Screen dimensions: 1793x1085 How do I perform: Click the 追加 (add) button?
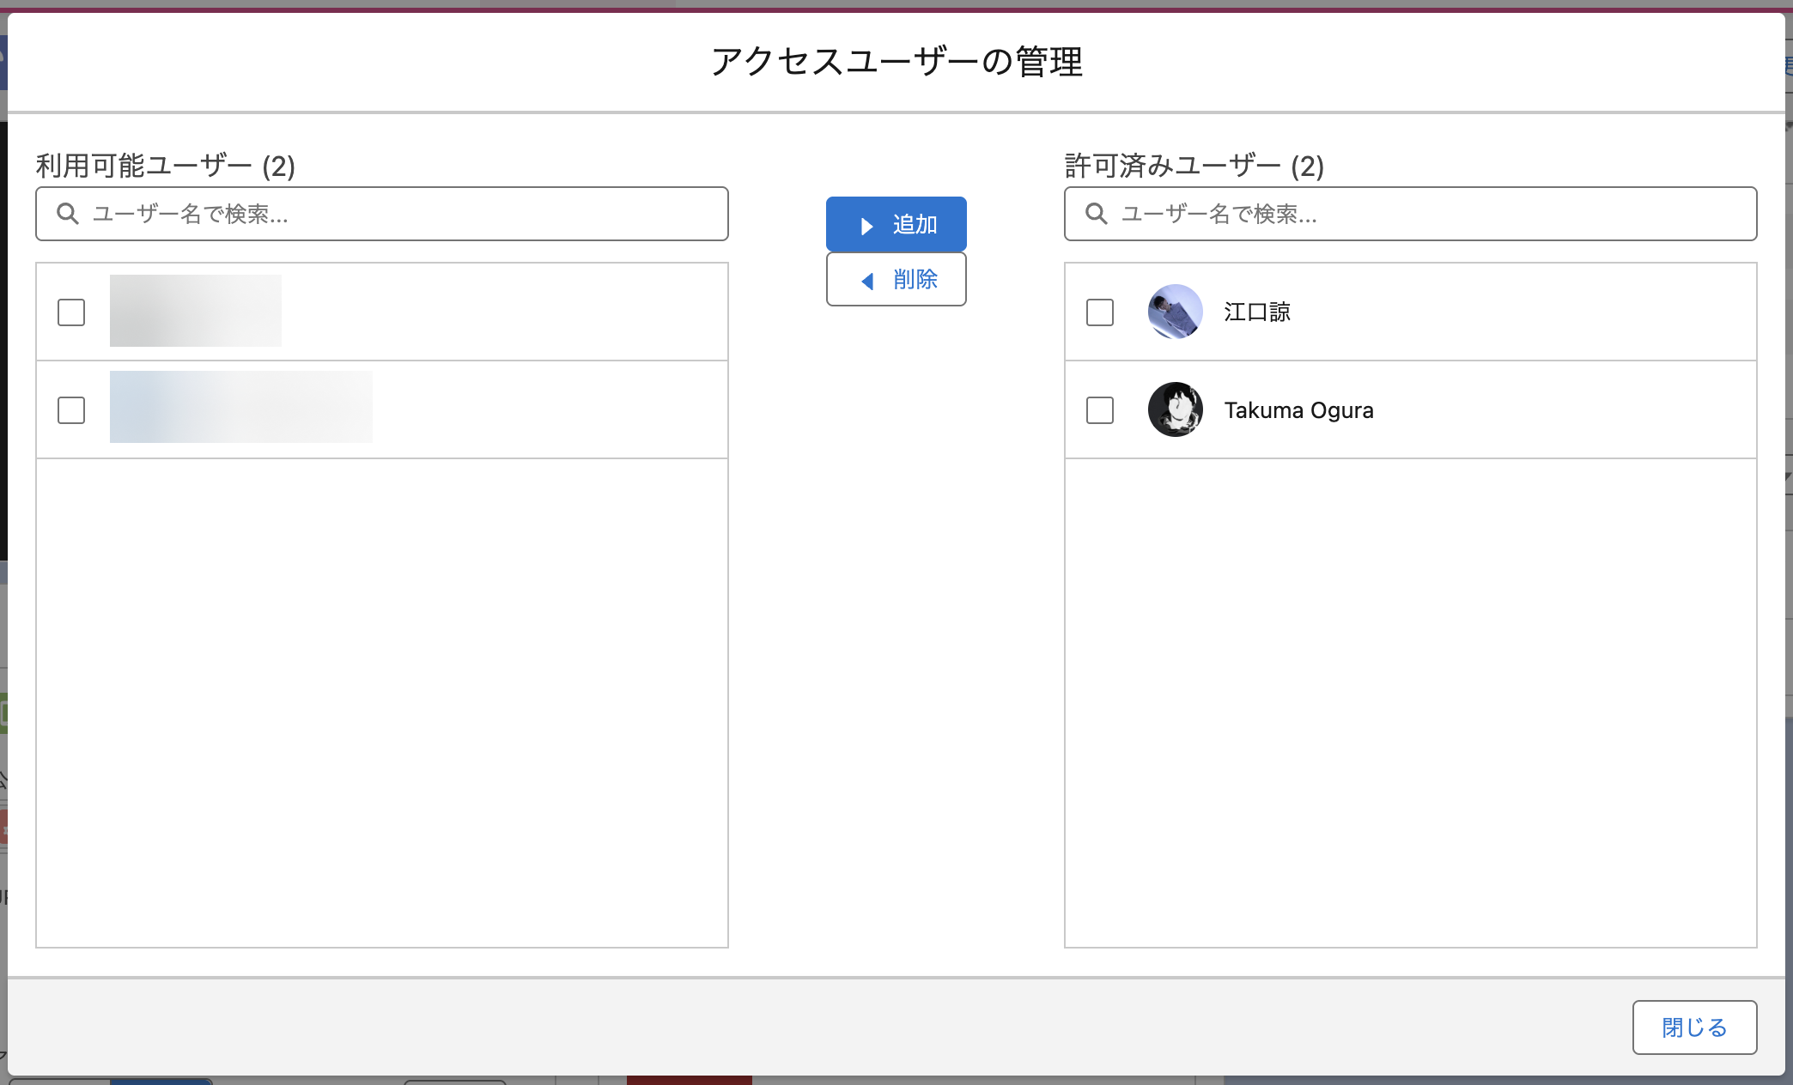click(x=896, y=225)
